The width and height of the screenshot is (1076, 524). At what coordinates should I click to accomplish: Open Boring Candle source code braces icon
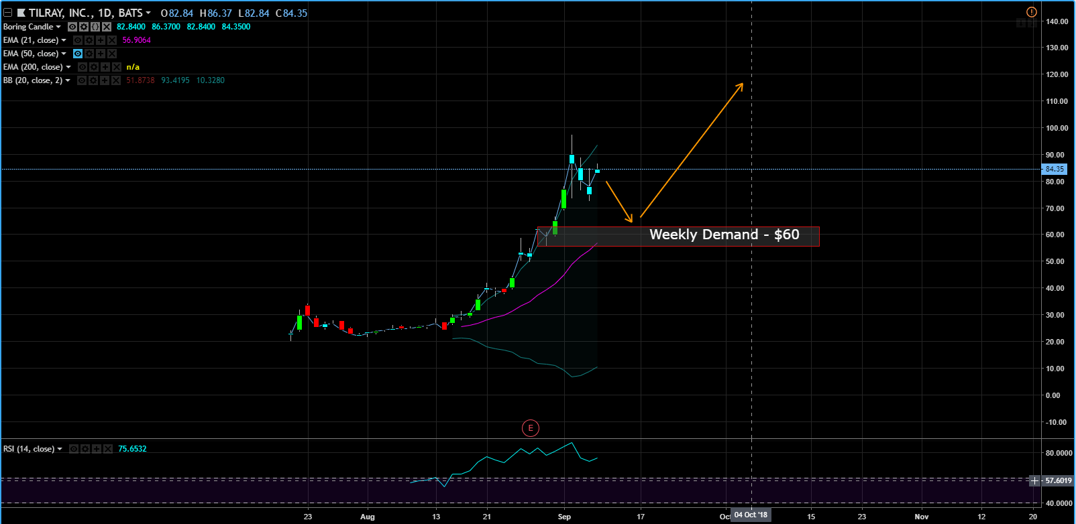(95, 27)
